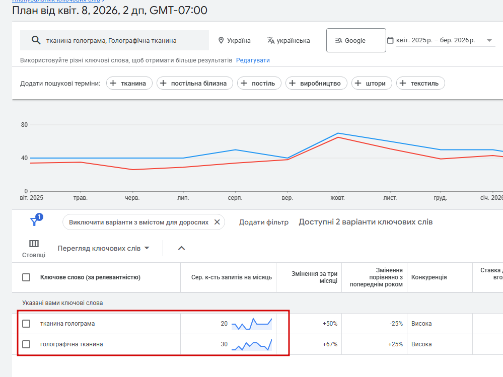Sort by 'Сер. к-сть запитів на місяць' column
Image resolution: width=503 pixels, height=377 pixels.
click(x=231, y=277)
